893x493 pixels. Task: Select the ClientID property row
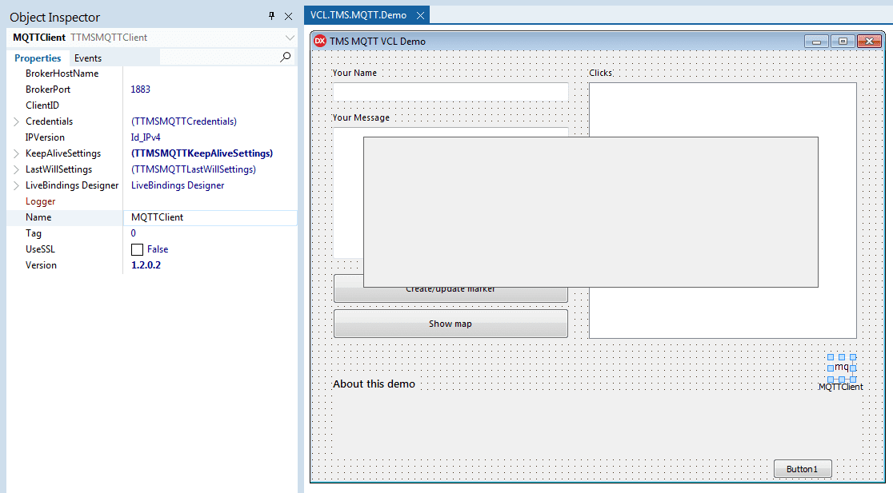click(x=152, y=105)
